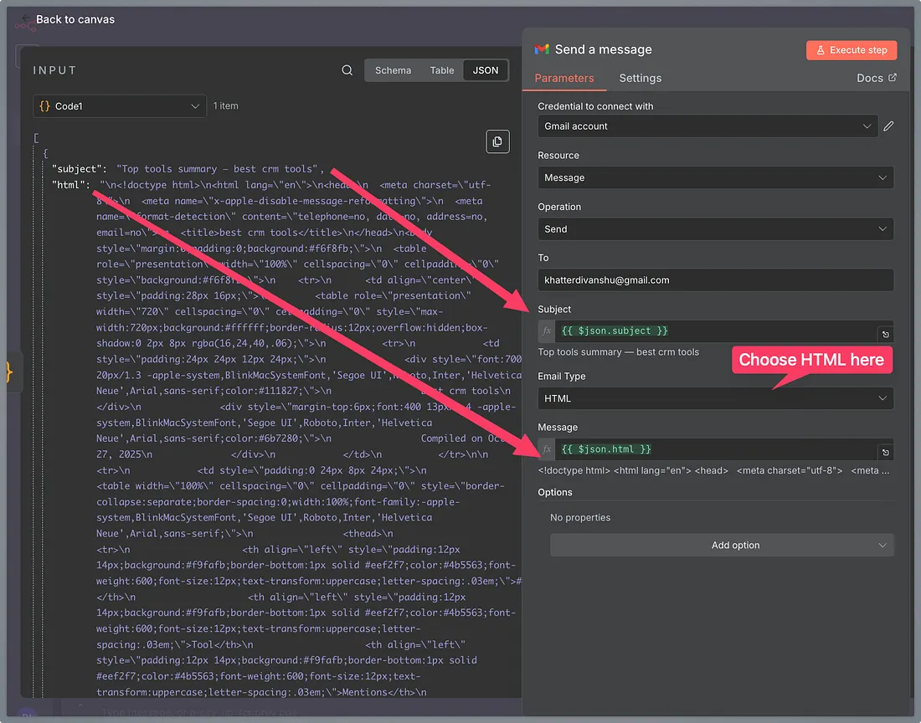Click the To email address field

(x=715, y=280)
